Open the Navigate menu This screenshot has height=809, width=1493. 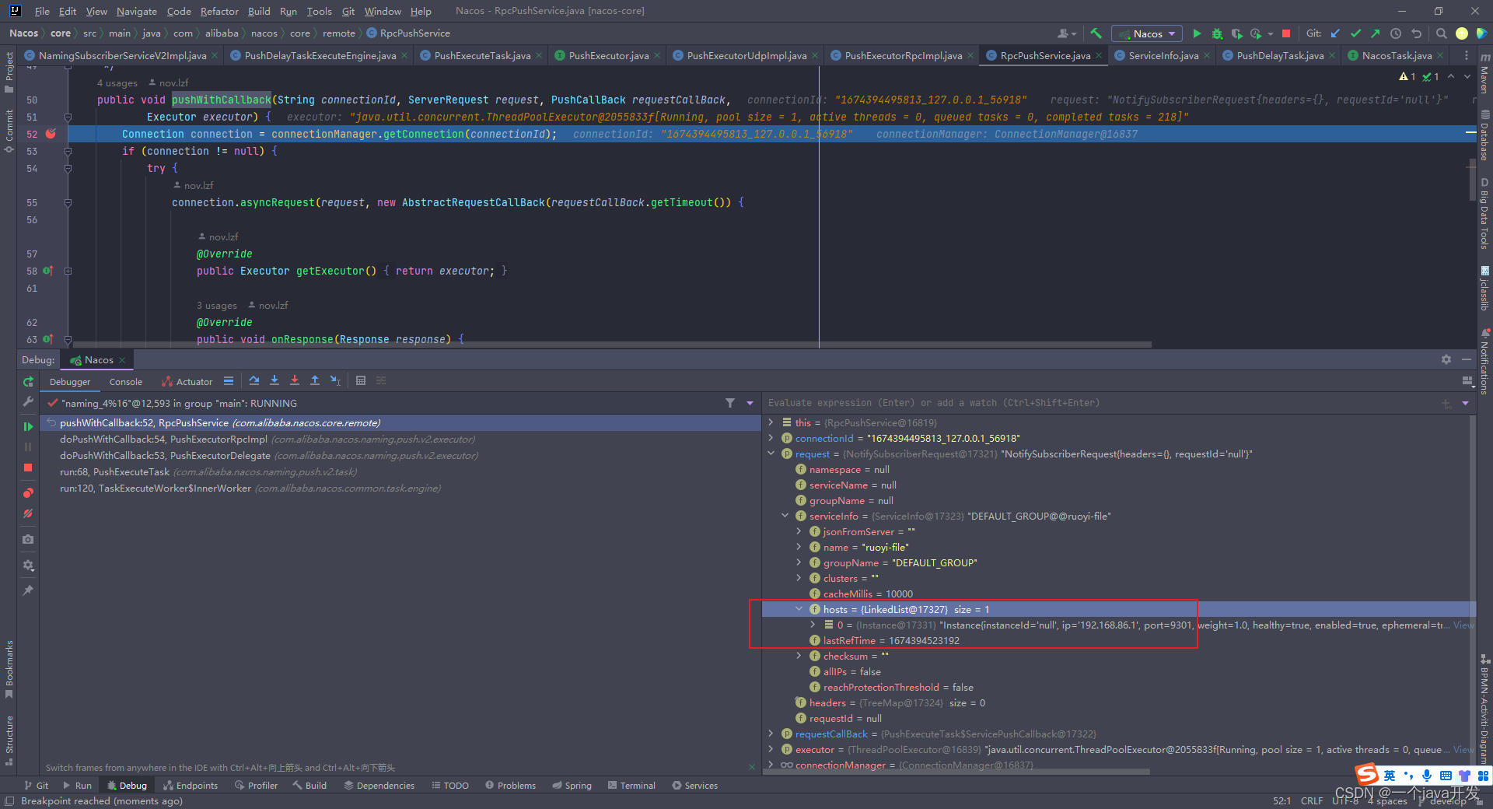pos(137,11)
